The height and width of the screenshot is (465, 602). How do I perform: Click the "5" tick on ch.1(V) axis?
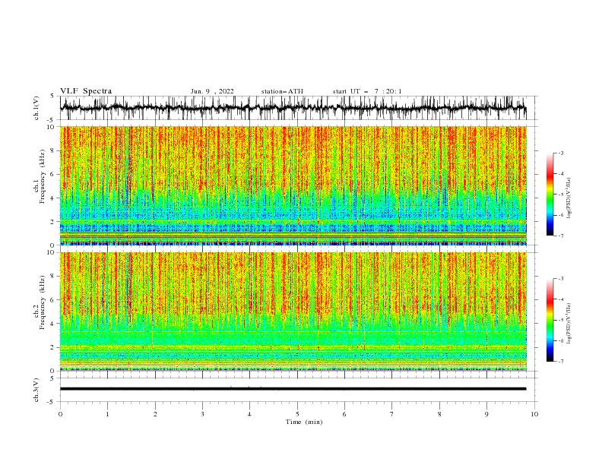(52, 96)
